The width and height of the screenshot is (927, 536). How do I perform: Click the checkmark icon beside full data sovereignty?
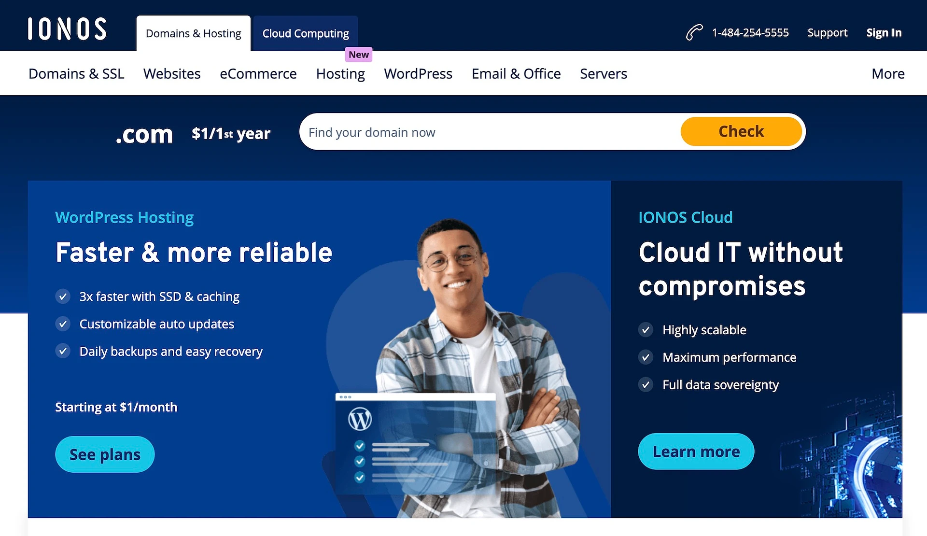coord(646,384)
